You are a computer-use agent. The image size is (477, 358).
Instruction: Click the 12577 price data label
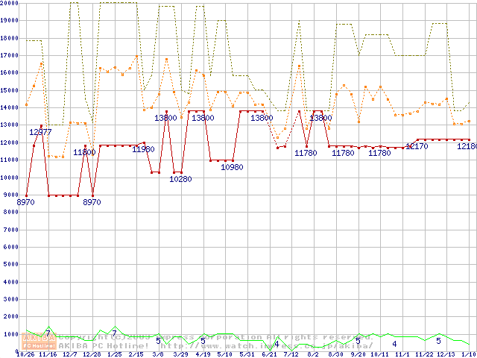40,132
